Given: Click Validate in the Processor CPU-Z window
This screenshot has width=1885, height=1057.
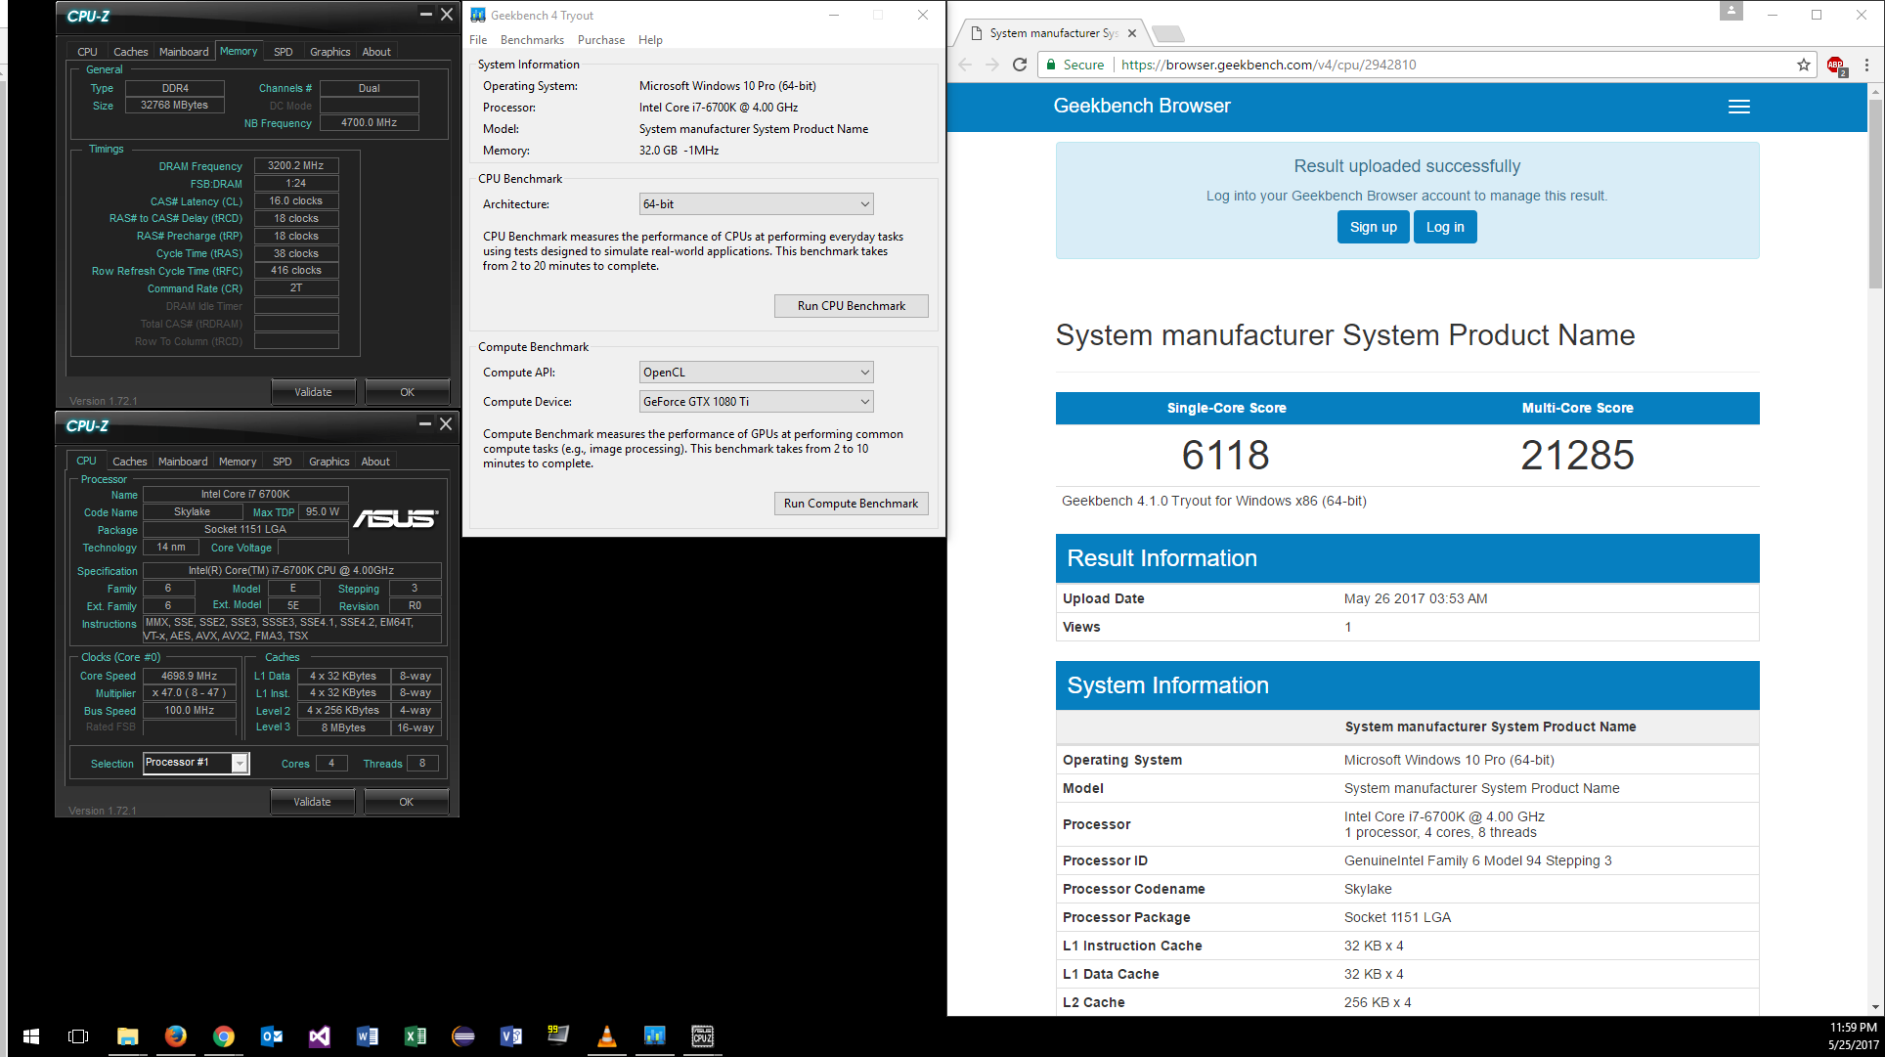Looking at the screenshot, I should pyautogui.click(x=313, y=802).
